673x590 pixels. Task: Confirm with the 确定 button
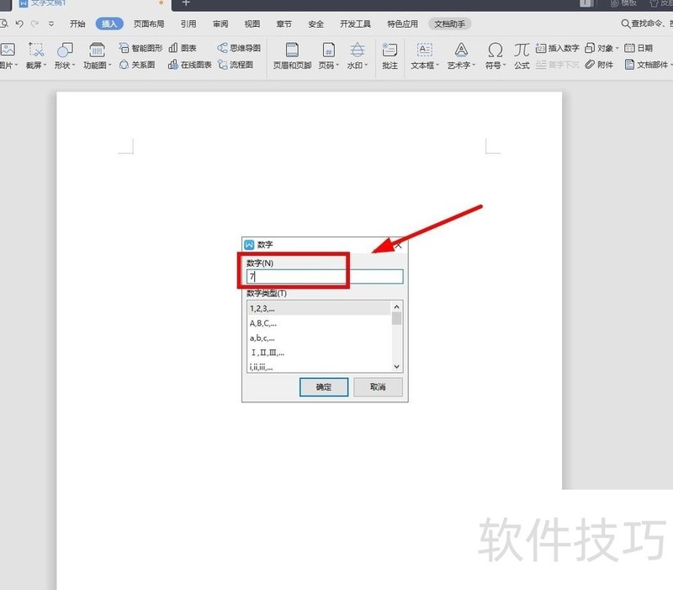click(x=324, y=387)
